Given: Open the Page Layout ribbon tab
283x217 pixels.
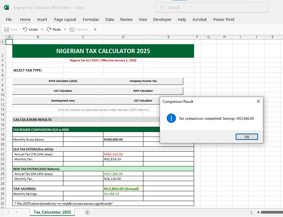Looking at the screenshot, I should (65, 19).
